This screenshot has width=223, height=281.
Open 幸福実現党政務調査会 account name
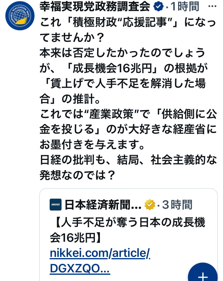point(95,6)
